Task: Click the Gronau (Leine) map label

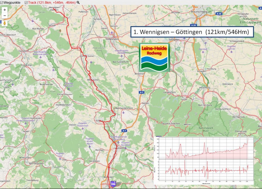Action: coord(87,56)
